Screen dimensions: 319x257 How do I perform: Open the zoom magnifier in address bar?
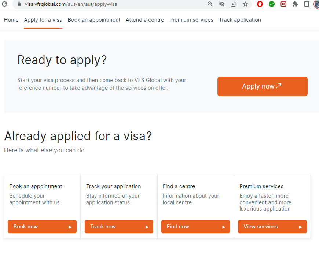[210, 4]
